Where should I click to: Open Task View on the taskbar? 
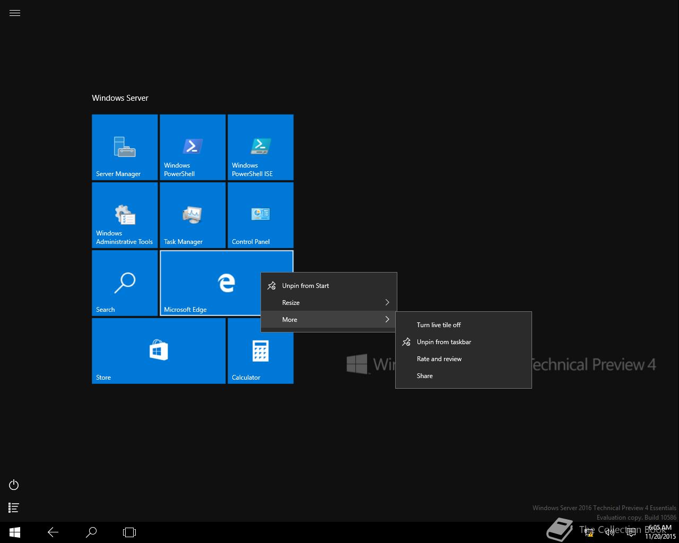129,532
